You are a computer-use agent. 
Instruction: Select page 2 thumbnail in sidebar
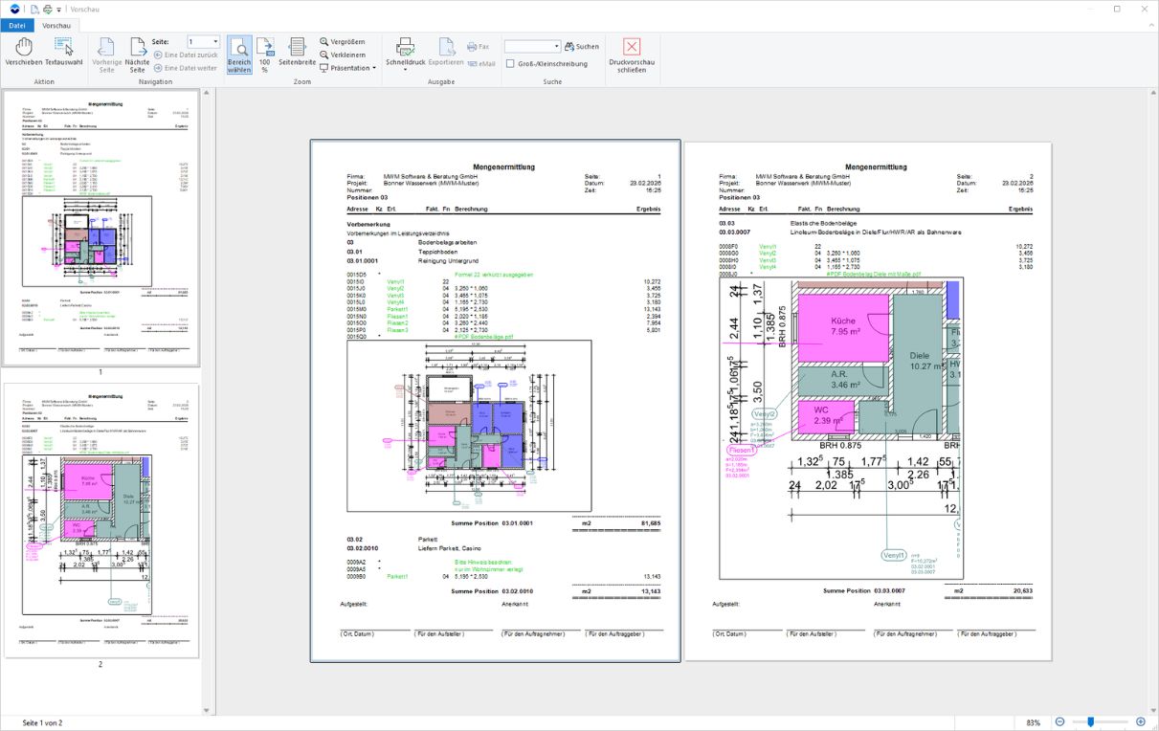(100, 520)
